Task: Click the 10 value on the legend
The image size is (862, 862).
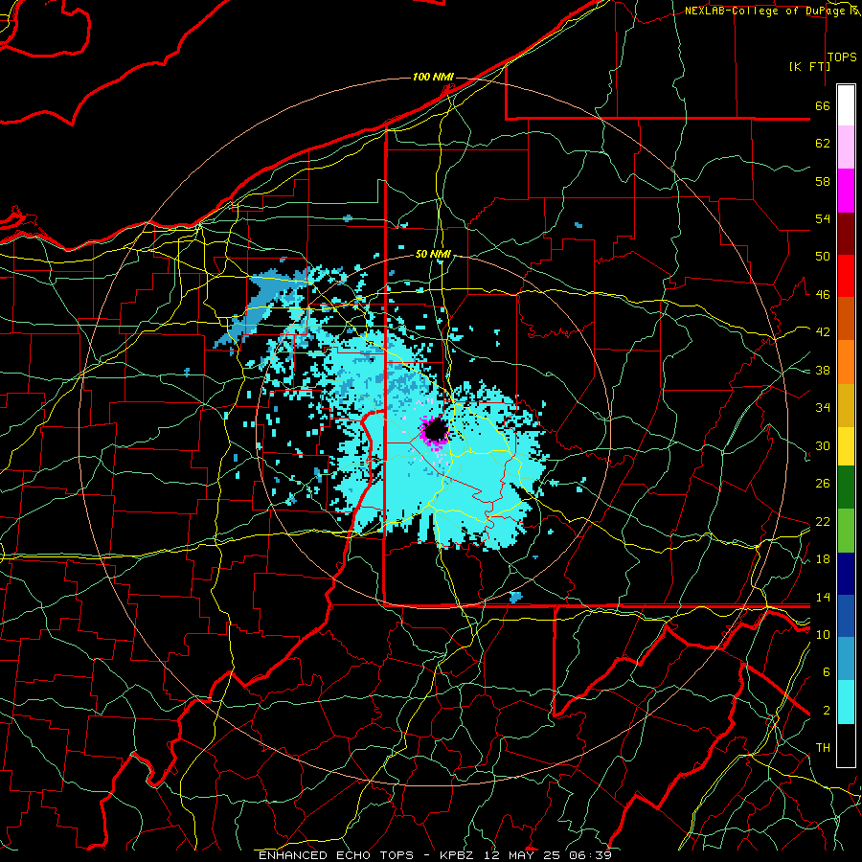Action: click(823, 634)
